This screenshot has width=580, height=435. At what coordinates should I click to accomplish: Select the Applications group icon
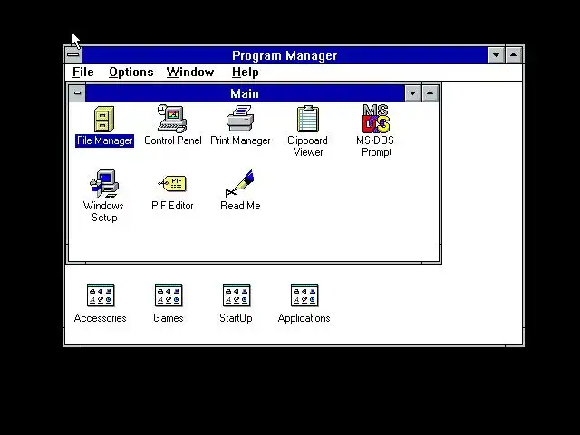pos(304,295)
